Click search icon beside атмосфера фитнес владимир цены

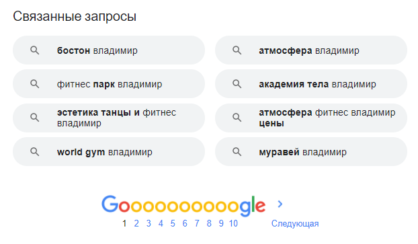237,118
